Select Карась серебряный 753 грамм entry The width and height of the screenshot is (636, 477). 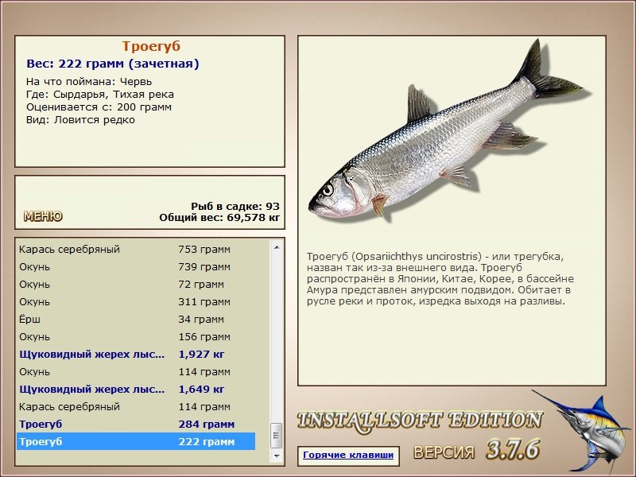click(x=136, y=249)
